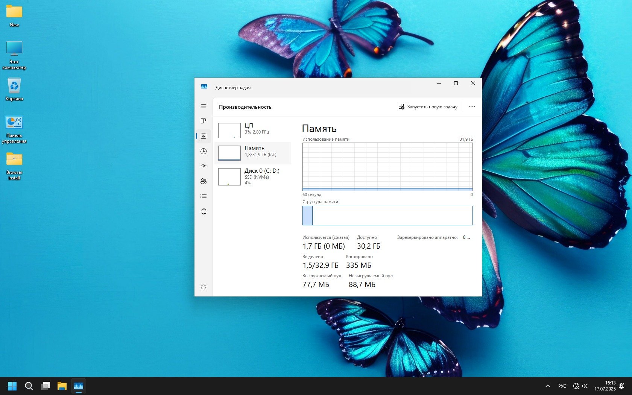
Task: Select the Память performance item
Action: (x=253, y=153)
